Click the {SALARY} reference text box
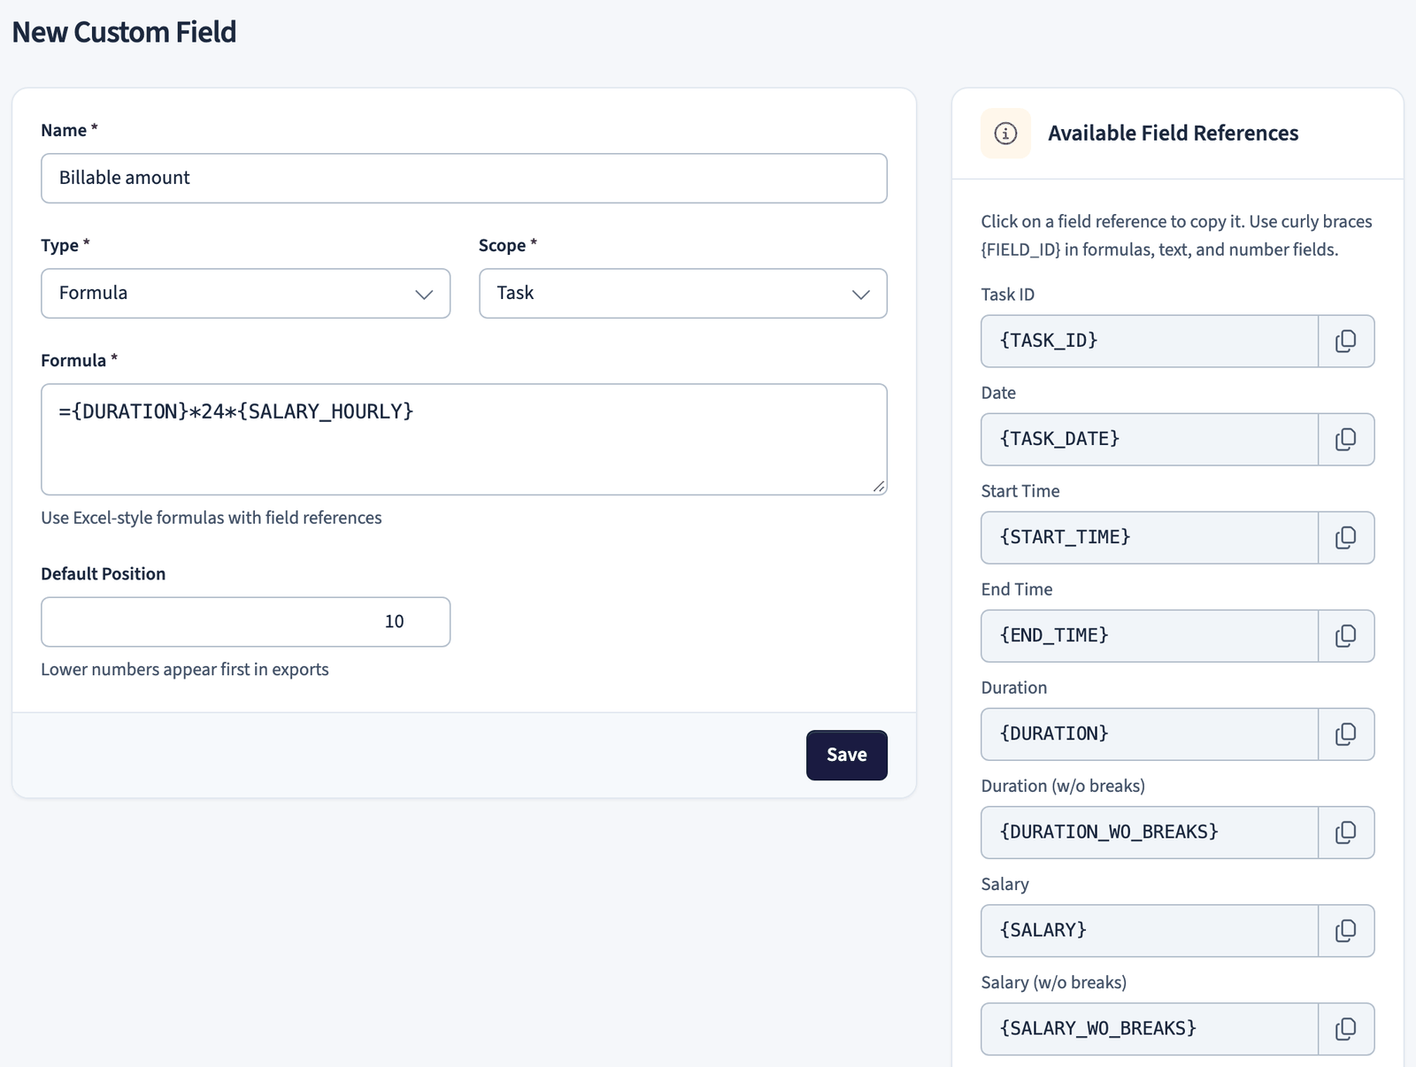 (1150, 931)
